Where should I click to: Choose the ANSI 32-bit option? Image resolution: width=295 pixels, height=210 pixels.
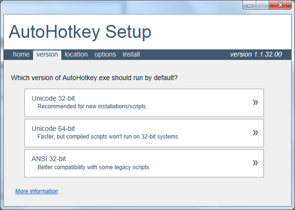click(144, 163)
